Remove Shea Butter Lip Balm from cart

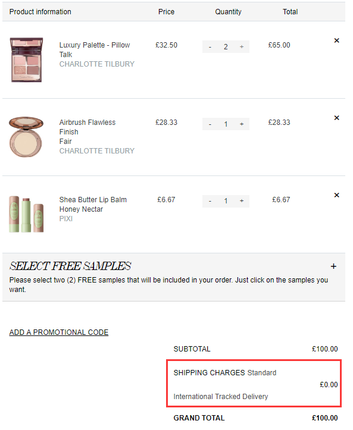tap(336, 195)
